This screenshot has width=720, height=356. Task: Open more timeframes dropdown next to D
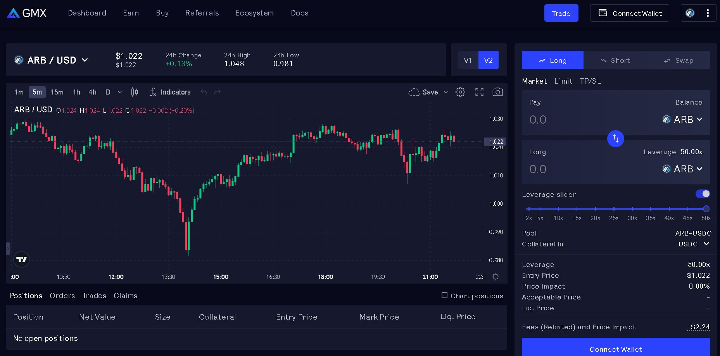click(x=120, y=92)
